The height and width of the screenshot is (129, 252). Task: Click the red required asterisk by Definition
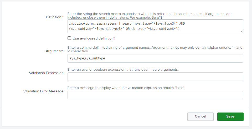coord(63,17)
